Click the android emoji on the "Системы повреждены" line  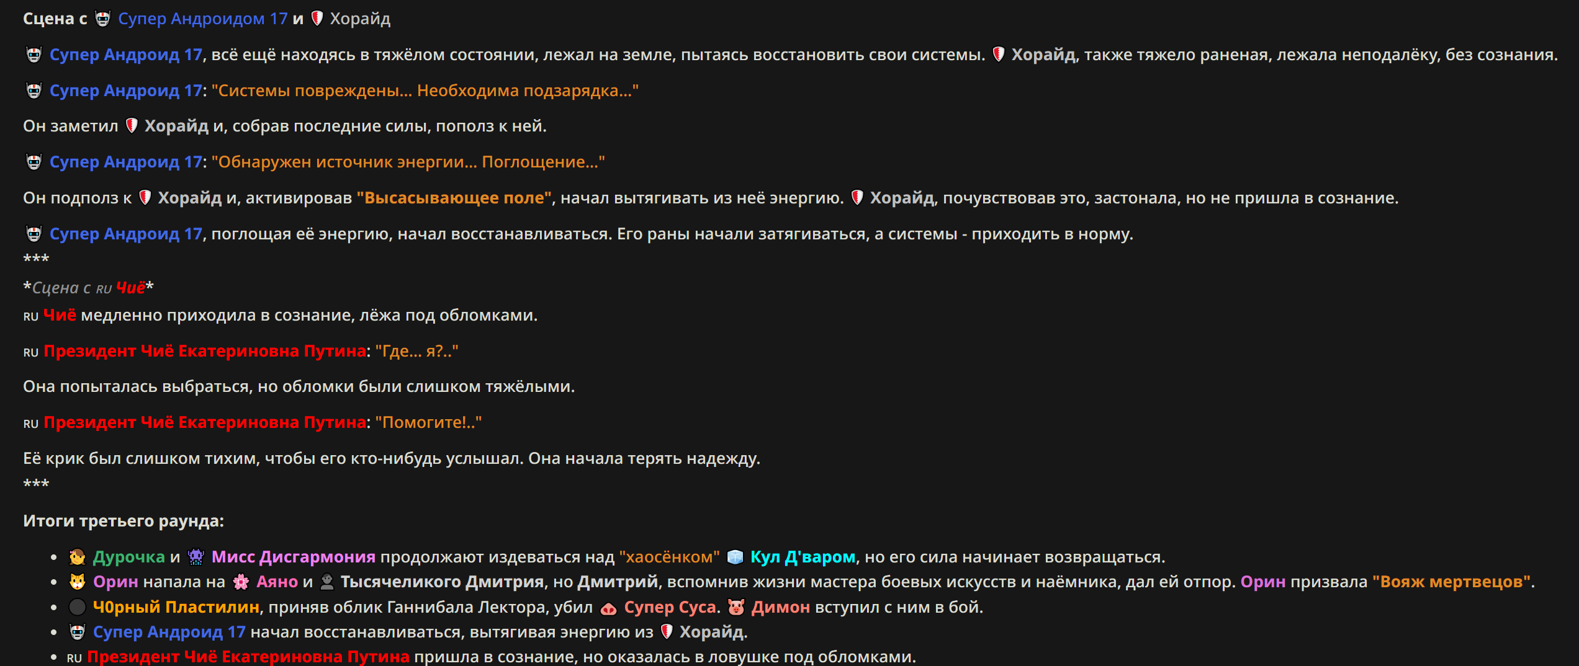point(34,91)
